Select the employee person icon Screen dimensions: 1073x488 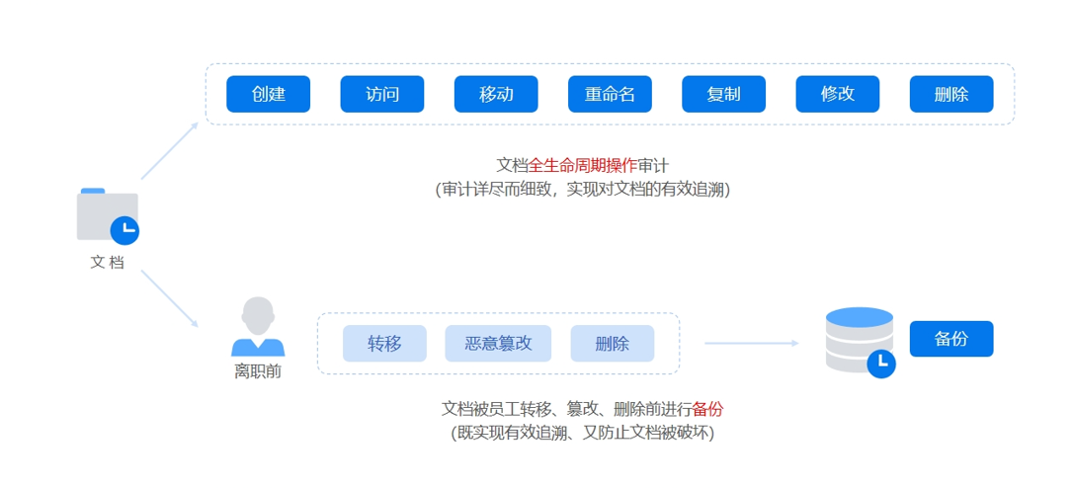(258, 327)
